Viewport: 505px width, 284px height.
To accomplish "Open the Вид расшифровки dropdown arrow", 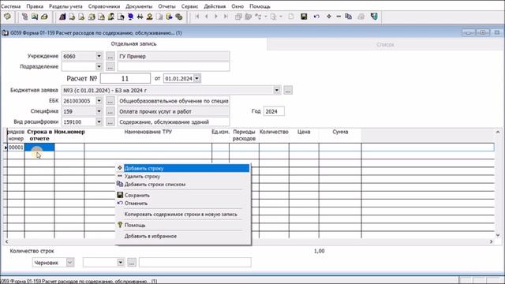I will click(x=99, y=122).
